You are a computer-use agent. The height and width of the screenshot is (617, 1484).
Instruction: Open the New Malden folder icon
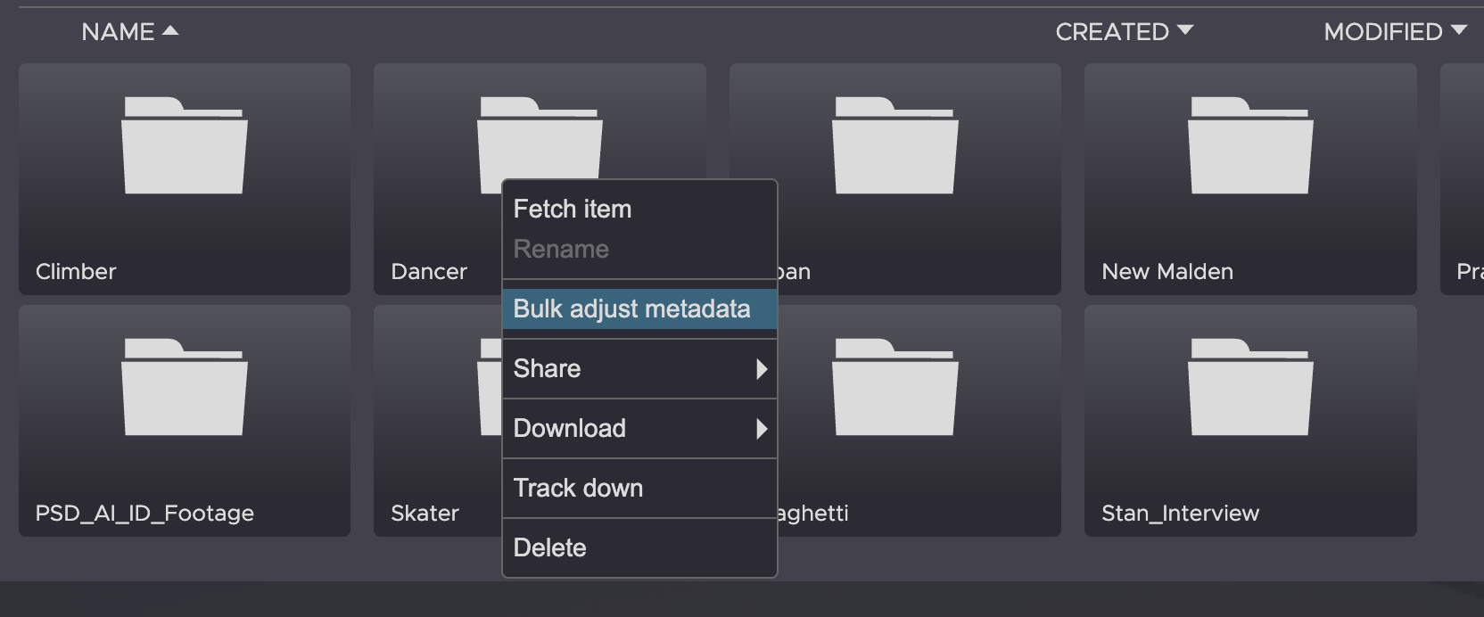pos(1250,146)
